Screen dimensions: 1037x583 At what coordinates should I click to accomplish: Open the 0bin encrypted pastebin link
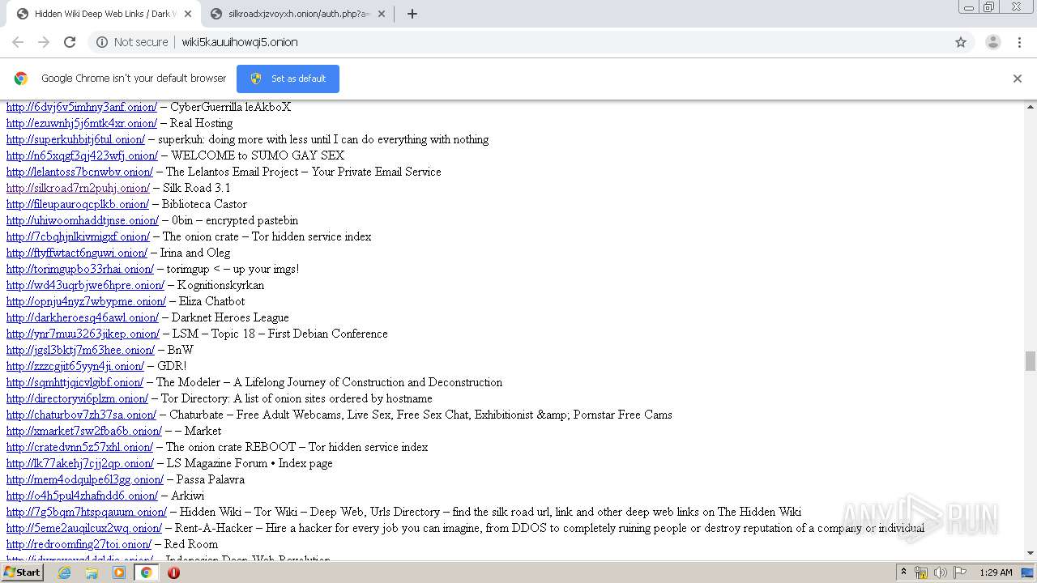tap(83, 220)
